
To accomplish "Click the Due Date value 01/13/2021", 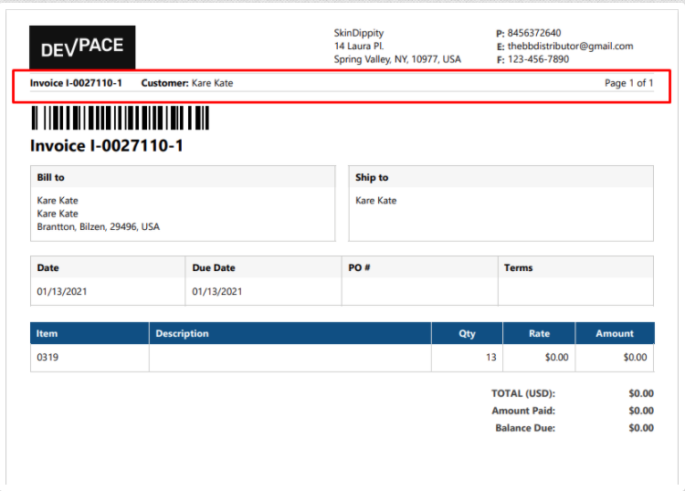I will click(217, 293).
